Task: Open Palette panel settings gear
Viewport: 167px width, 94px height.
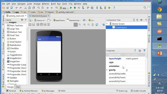Action: pos(22,20)
